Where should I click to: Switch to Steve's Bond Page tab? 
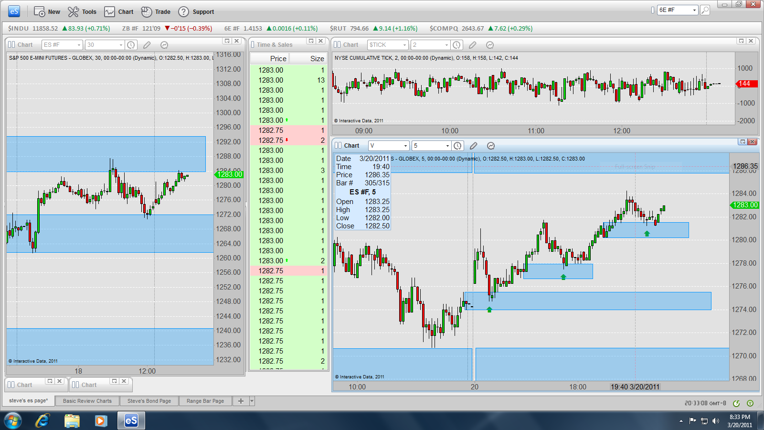coord(149,401)
